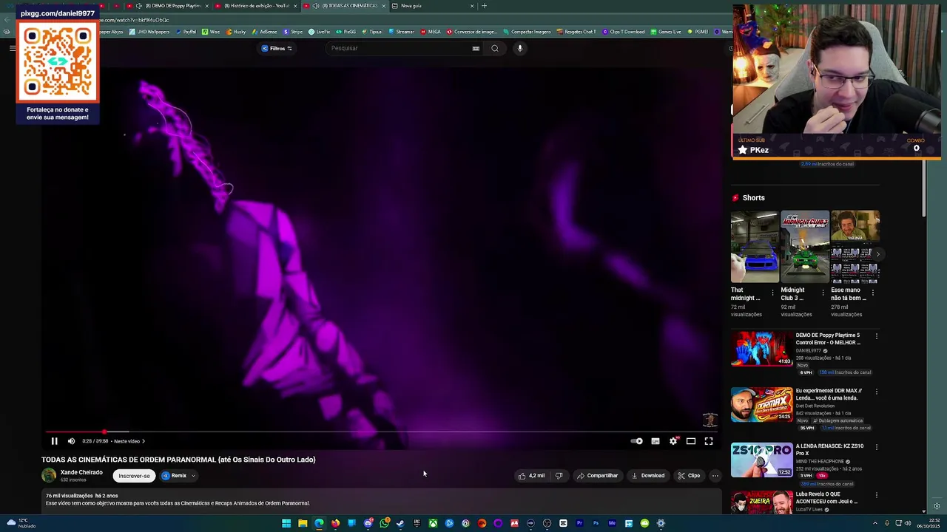Open the player settings gear
Image resolution: width=947 pixels, height=532 pixels.
tap(673, 441)
